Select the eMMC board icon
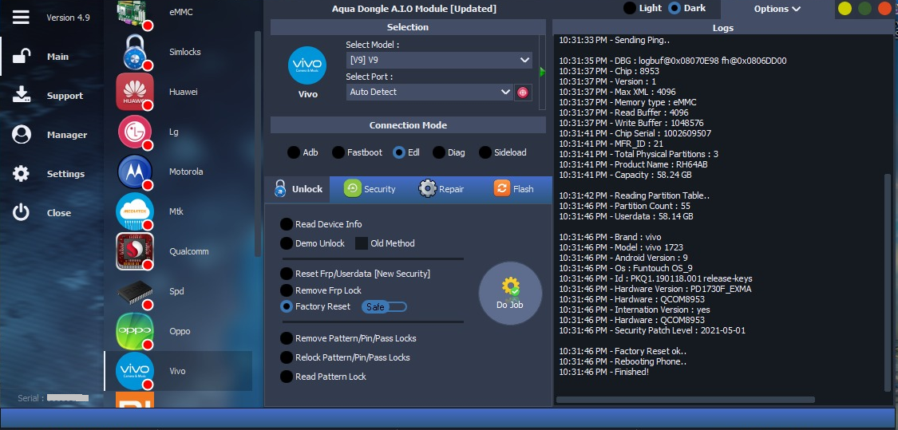Viewport: 898px width, 430px height. [135, 13]
